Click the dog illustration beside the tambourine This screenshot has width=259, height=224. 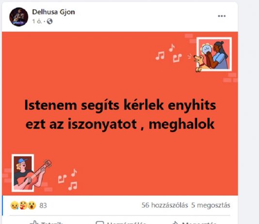coord(201,64)
